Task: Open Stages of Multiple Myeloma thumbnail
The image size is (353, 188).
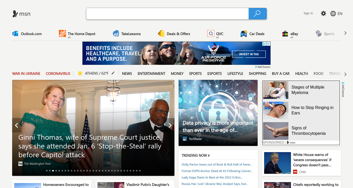Action: coord(275,90)
